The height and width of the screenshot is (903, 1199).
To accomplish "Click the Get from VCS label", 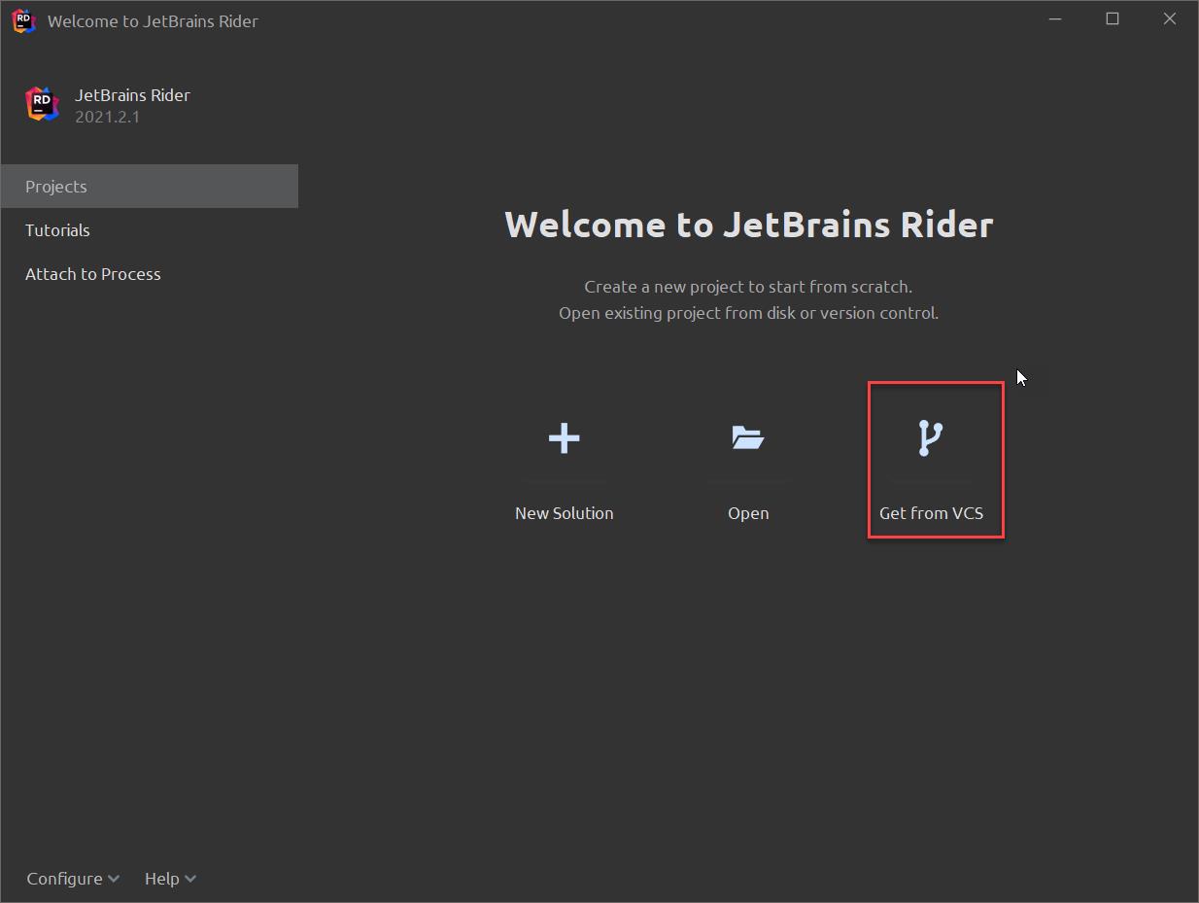I will [932, 513].
